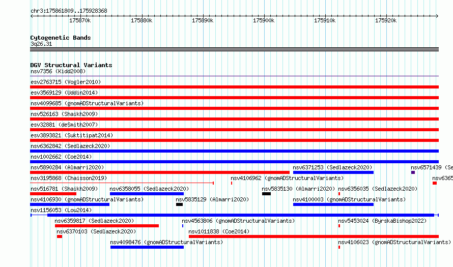
Task: Click the right arrow end of the ruler
Action: point(437,16)
